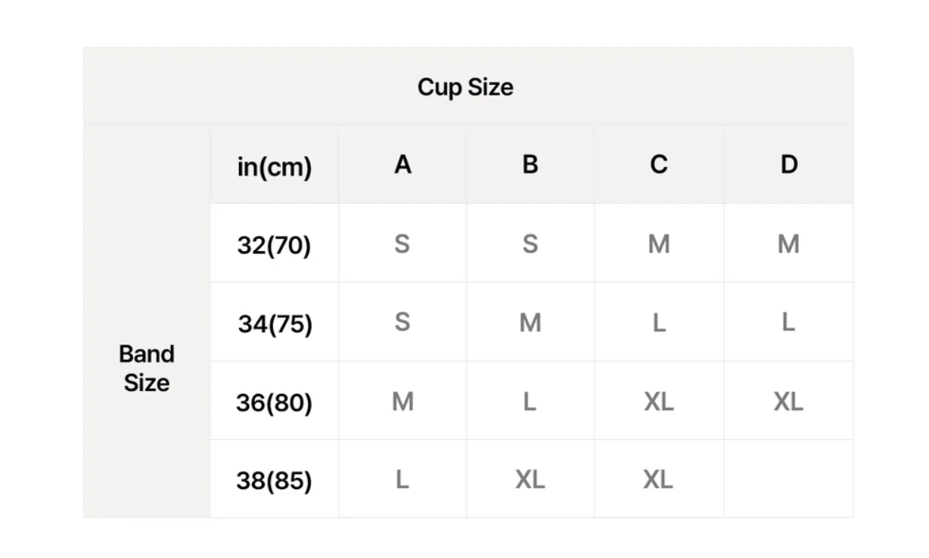
Task: Click L for 34(75) cup C
Action: [659, 323]
